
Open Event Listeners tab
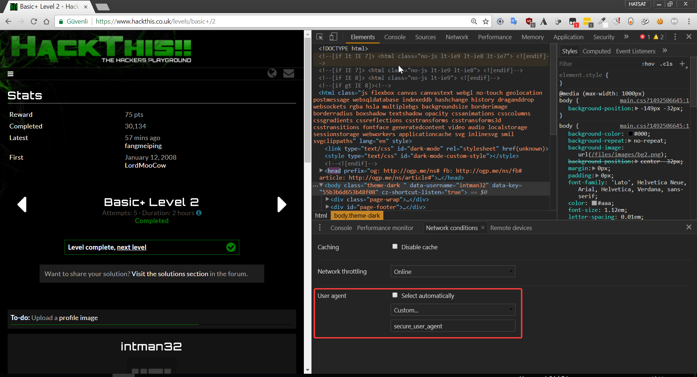(x=635, y=51)
